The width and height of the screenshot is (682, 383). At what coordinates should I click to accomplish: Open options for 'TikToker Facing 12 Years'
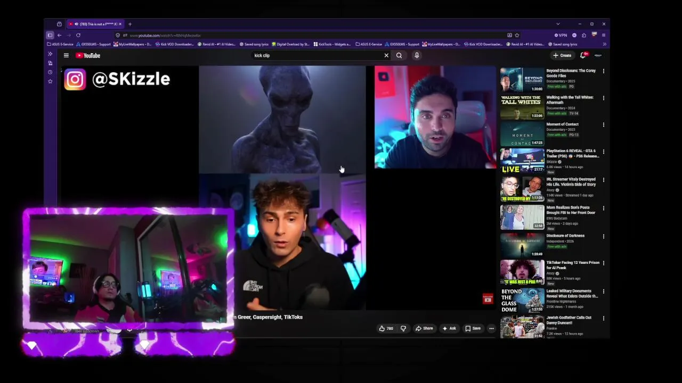point(604,263)
